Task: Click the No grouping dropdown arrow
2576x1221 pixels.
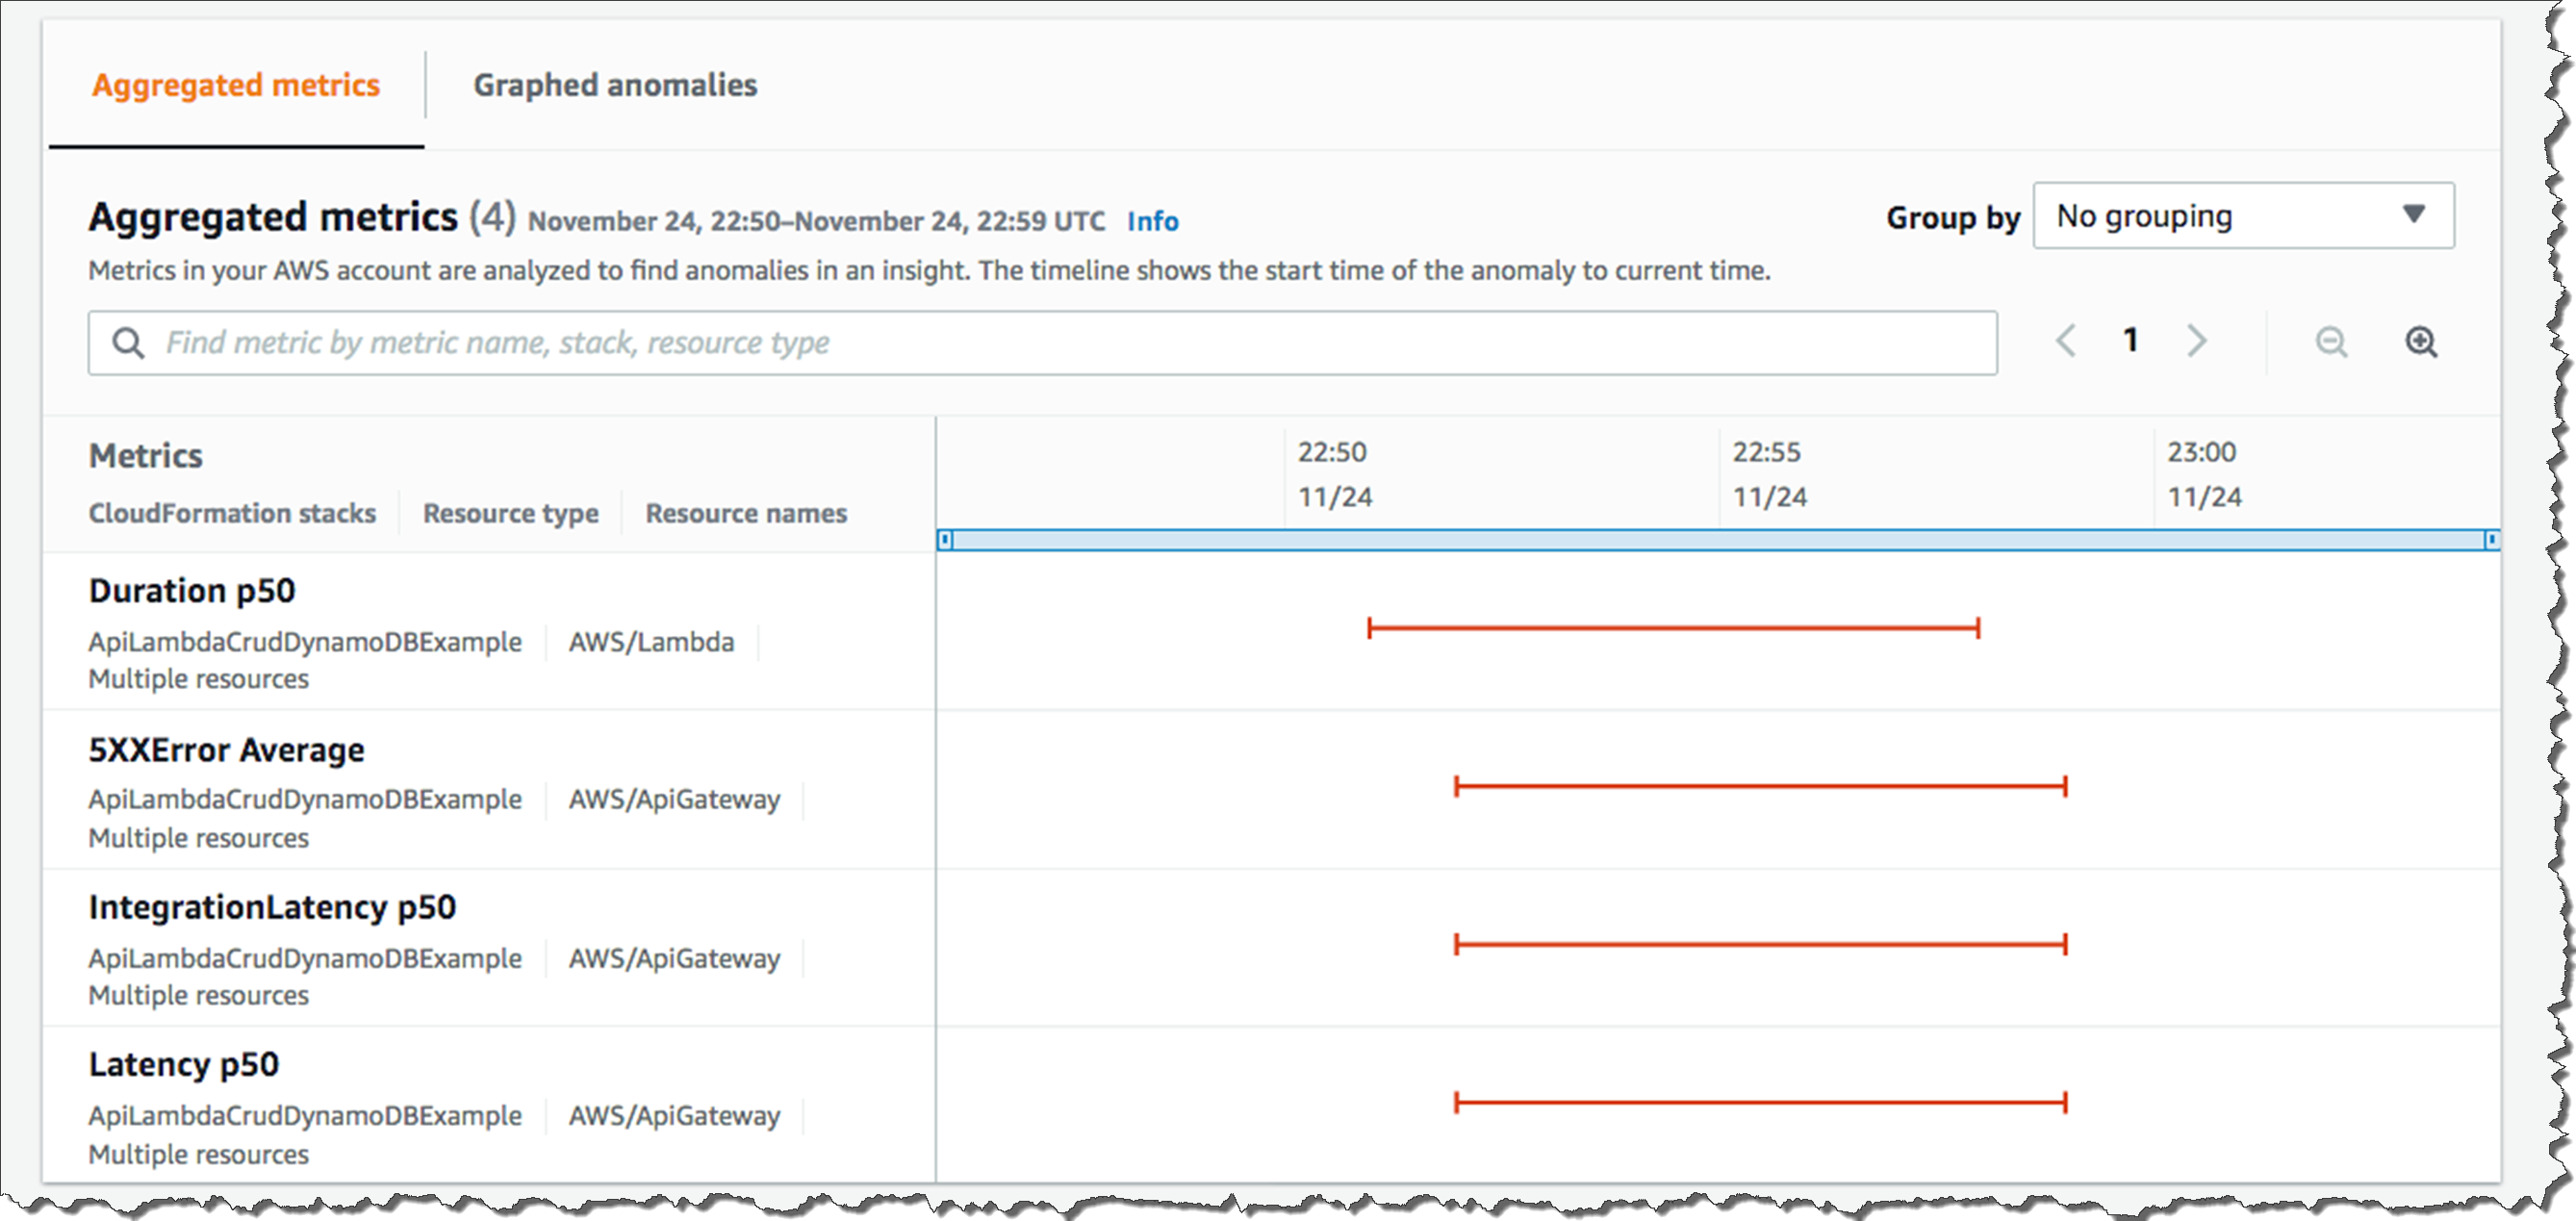Action: tap(2413, 215)
